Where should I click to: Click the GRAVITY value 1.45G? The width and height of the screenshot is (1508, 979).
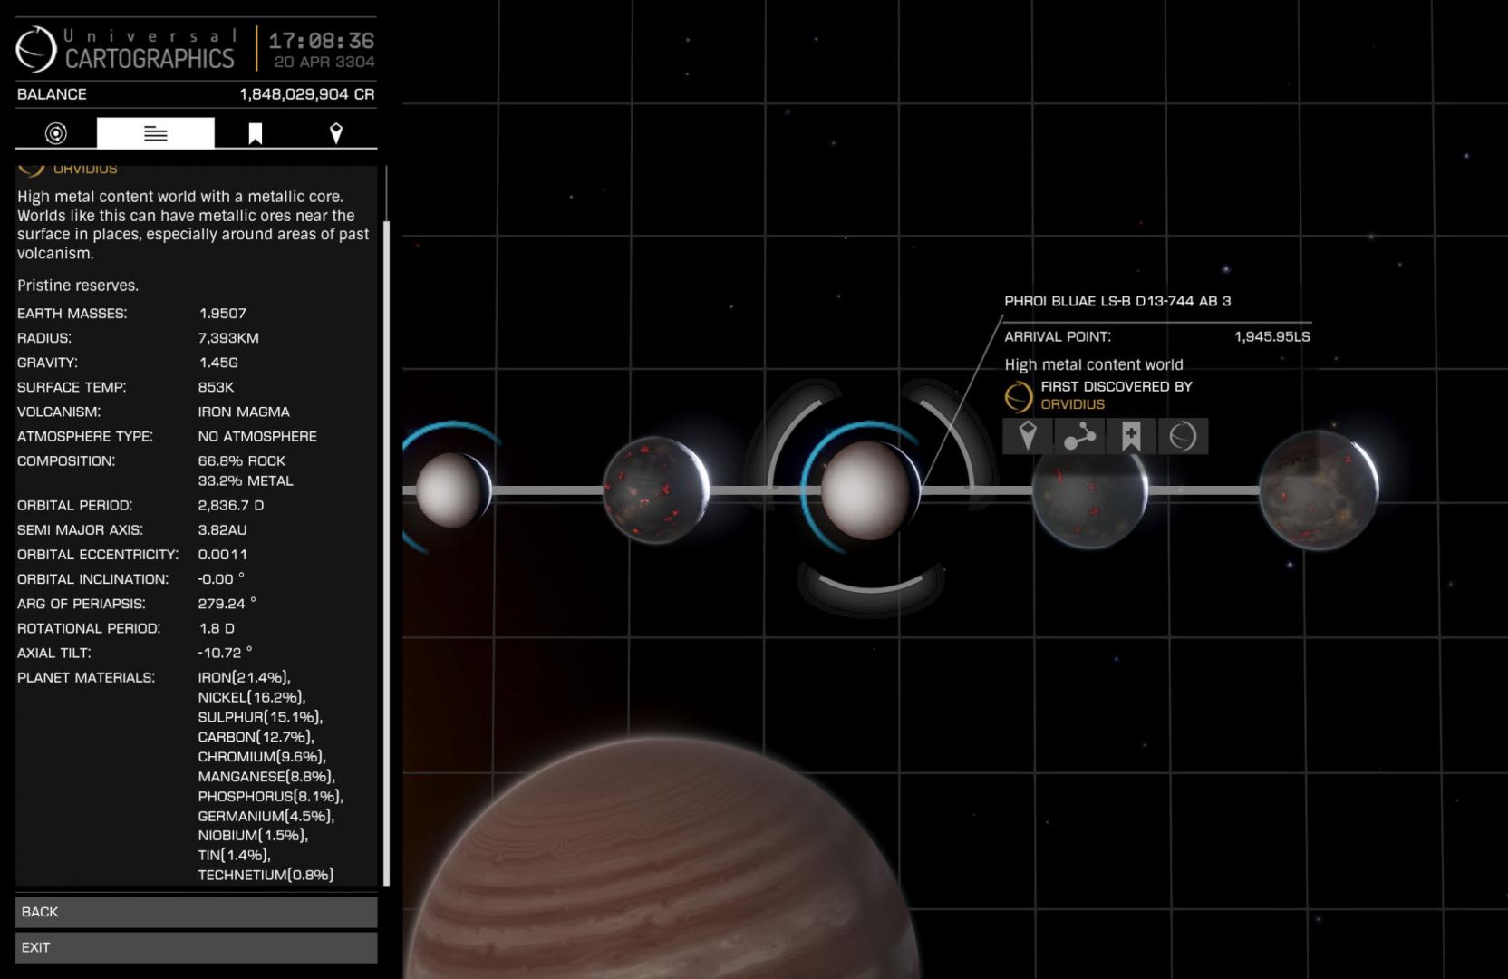click(x=218, y=363)
